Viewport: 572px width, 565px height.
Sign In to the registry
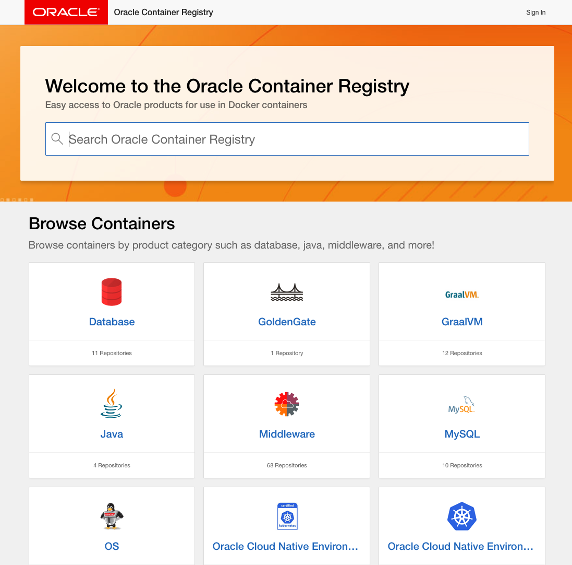coord(536,13)
